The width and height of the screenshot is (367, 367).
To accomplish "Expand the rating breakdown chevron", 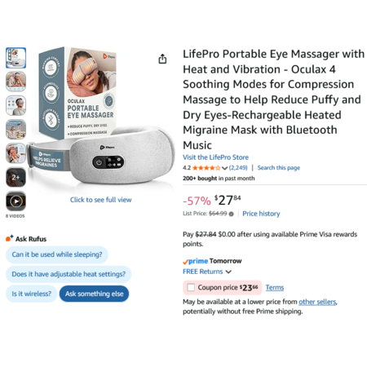I will coord(224,168).
